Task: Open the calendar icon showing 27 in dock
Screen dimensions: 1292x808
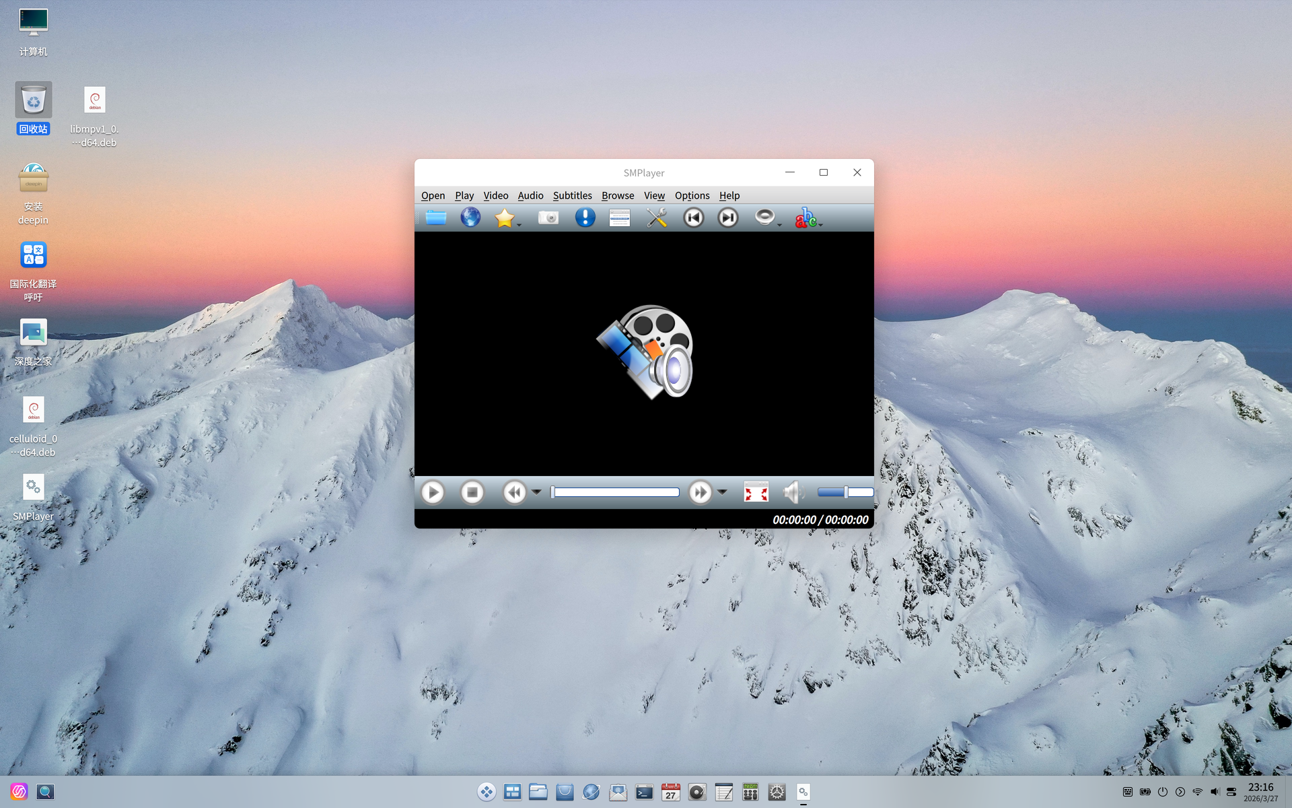Action: click(x=670, y=792)
